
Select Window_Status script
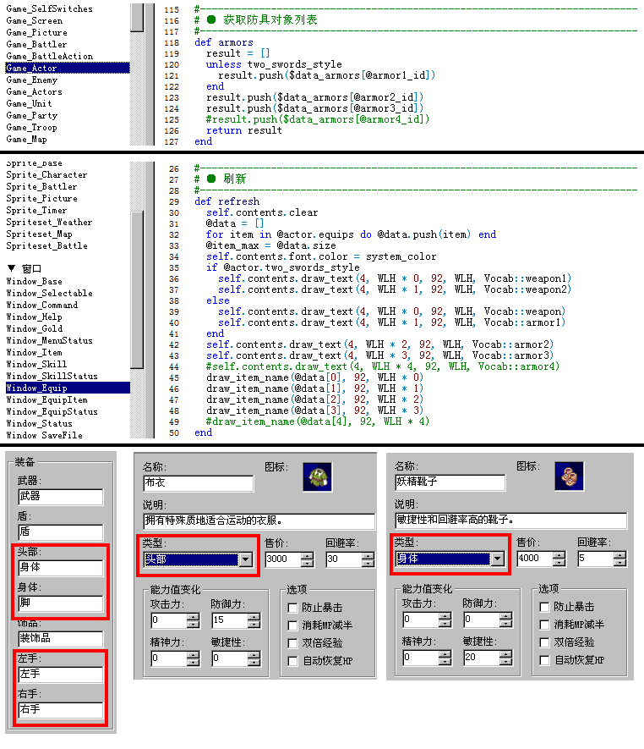40,423
